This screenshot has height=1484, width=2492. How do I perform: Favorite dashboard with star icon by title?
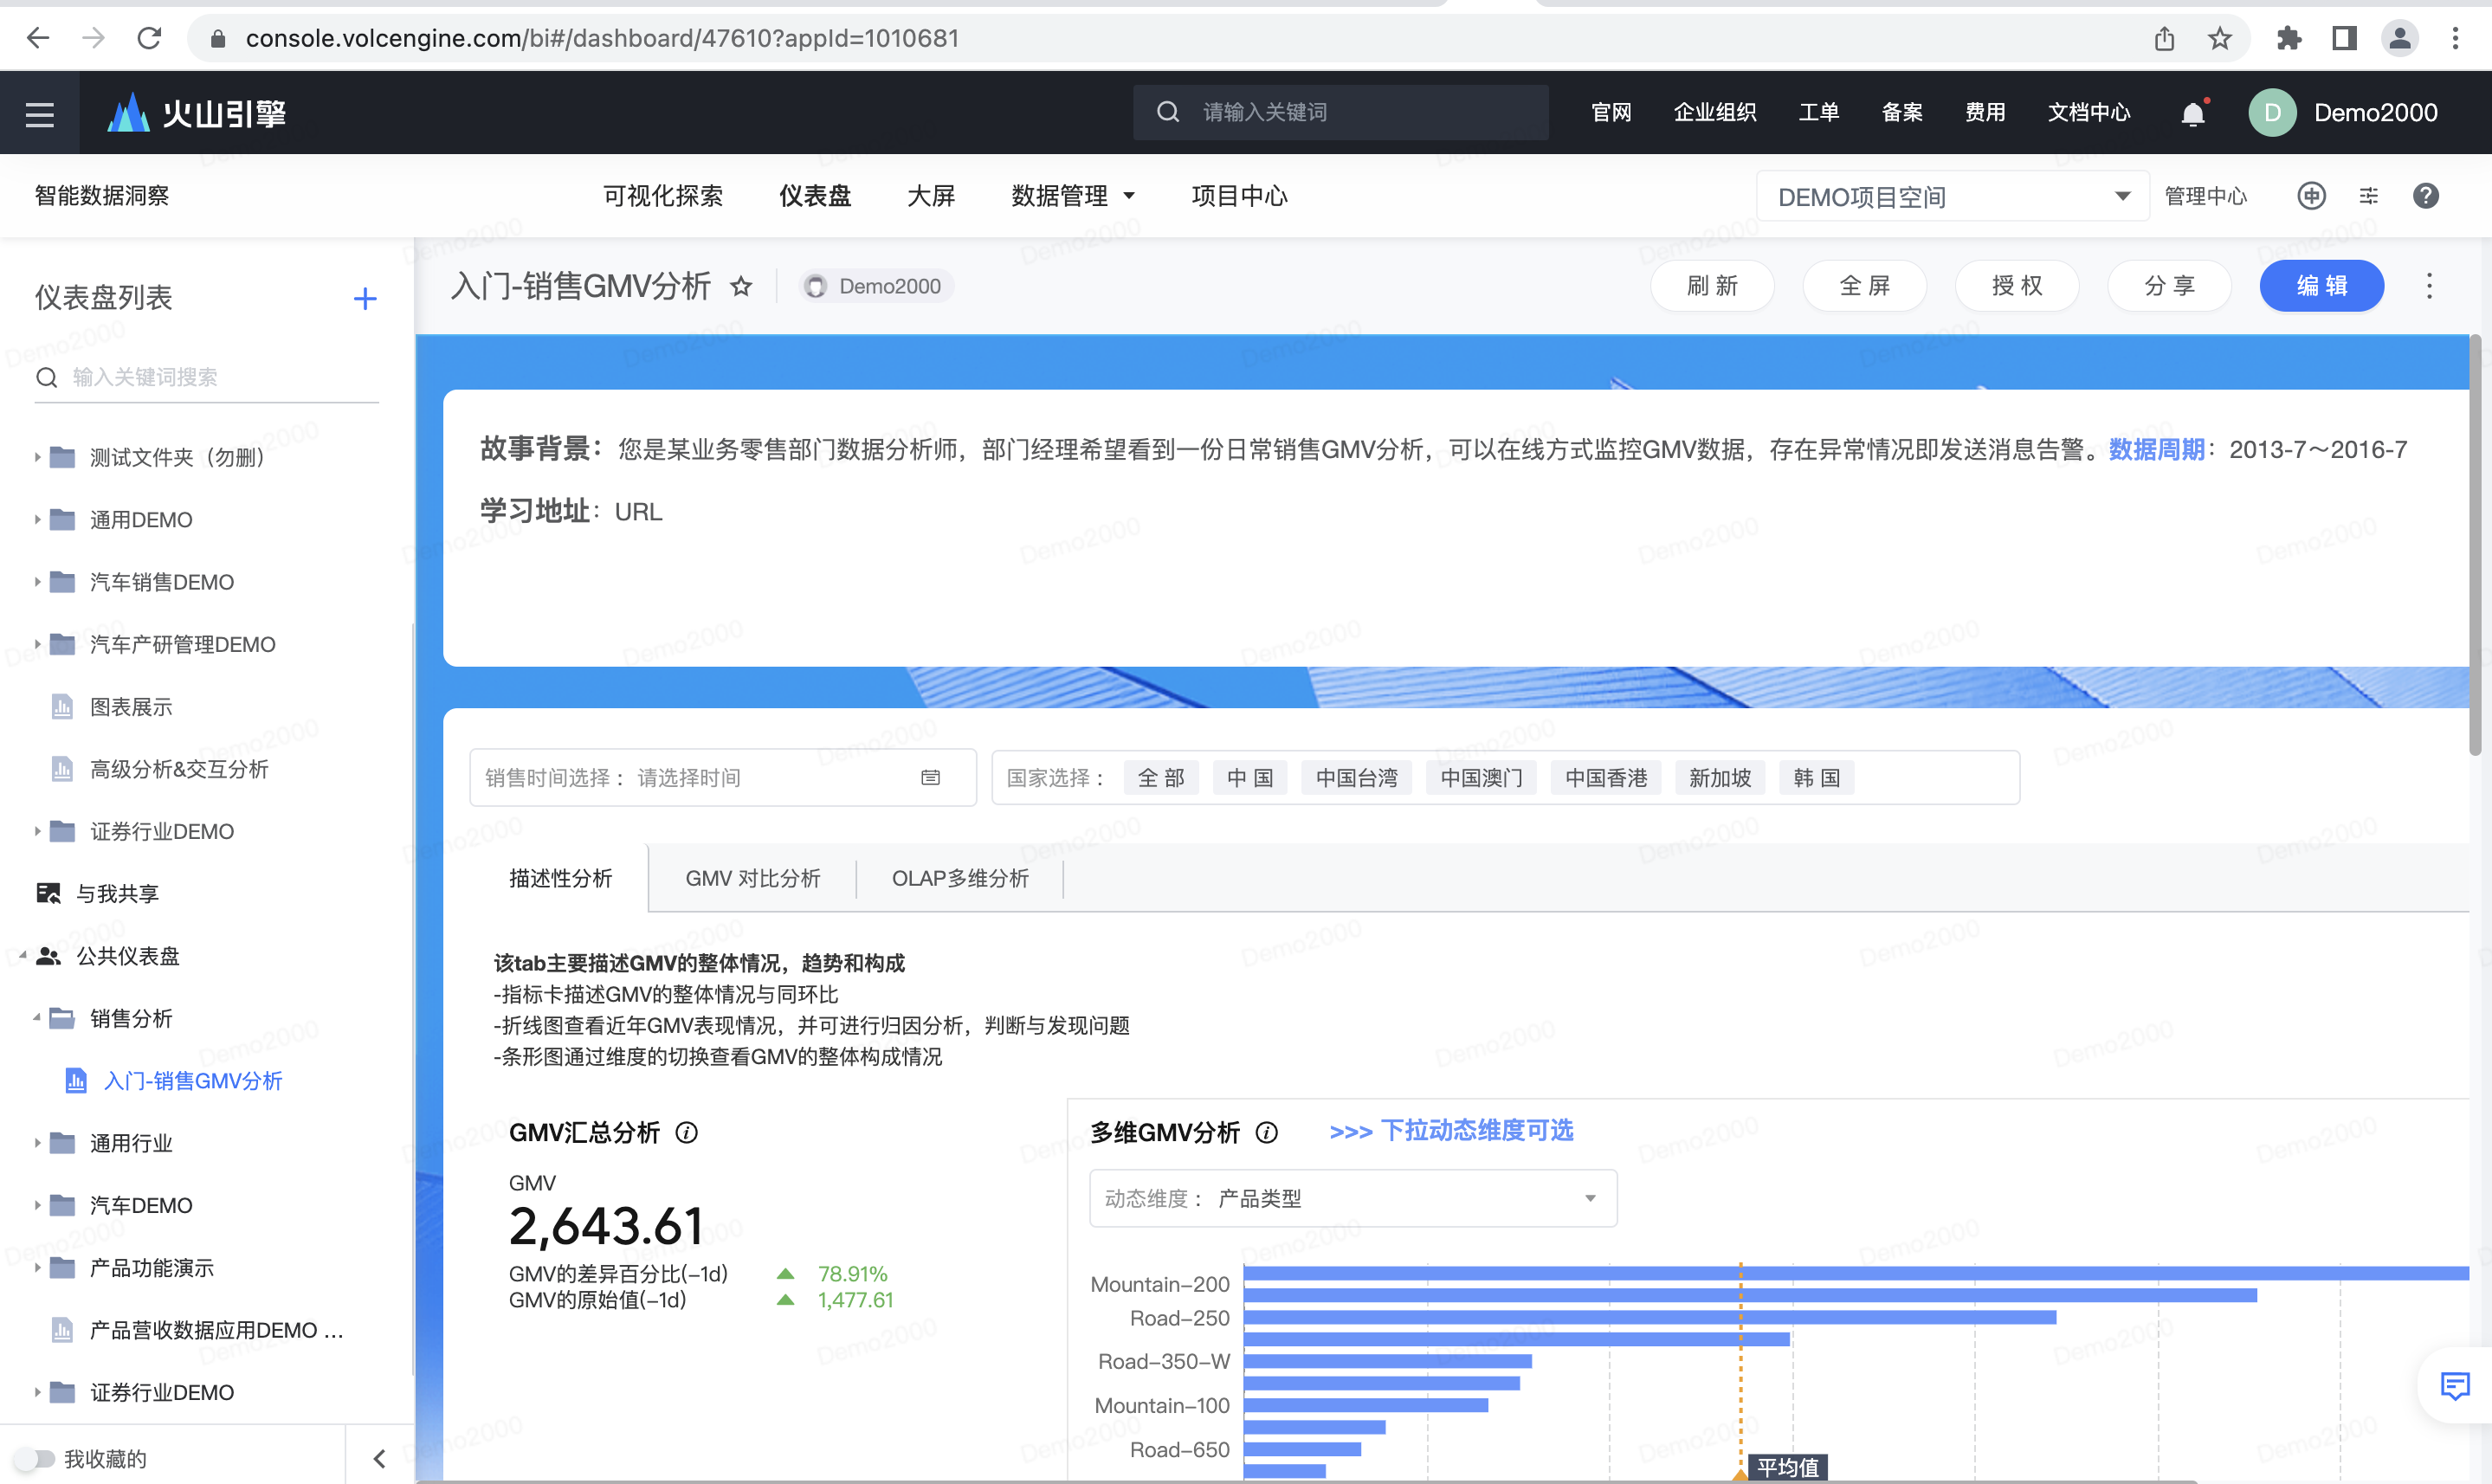[x=741, y=287]
